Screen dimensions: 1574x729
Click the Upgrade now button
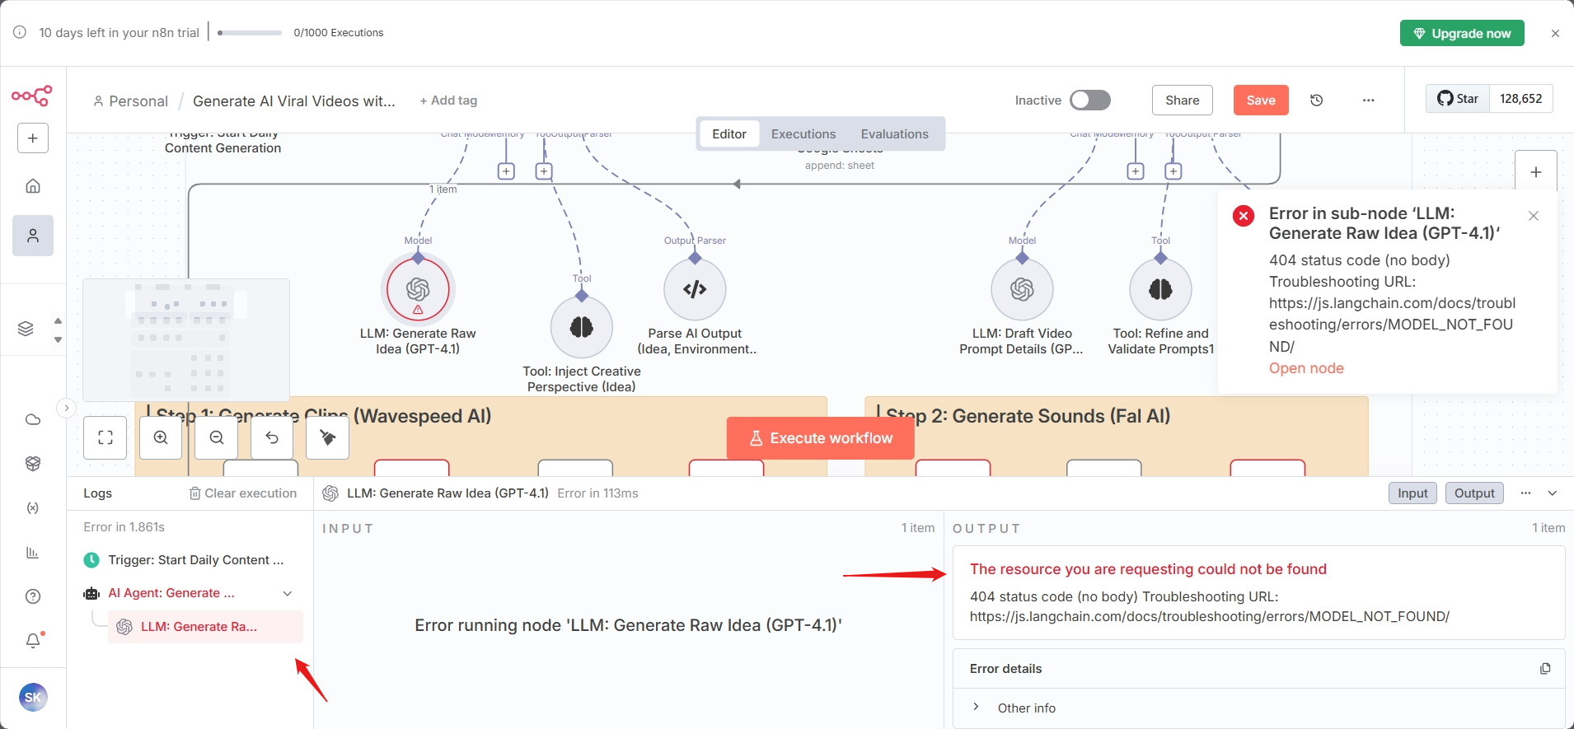pyautogui.click(x=1462, y=34)
